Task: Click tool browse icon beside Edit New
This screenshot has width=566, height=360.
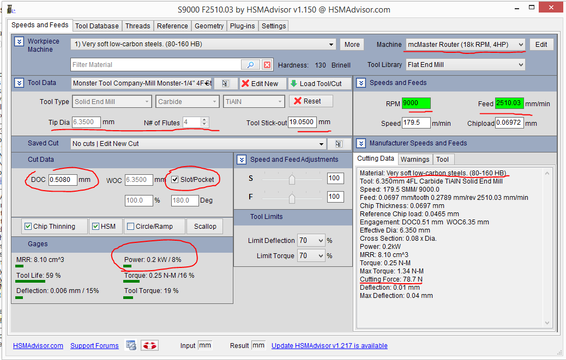Action: [225, 83]
